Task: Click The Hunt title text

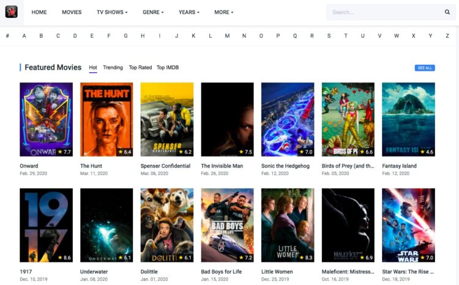Action: click(91, 166)
